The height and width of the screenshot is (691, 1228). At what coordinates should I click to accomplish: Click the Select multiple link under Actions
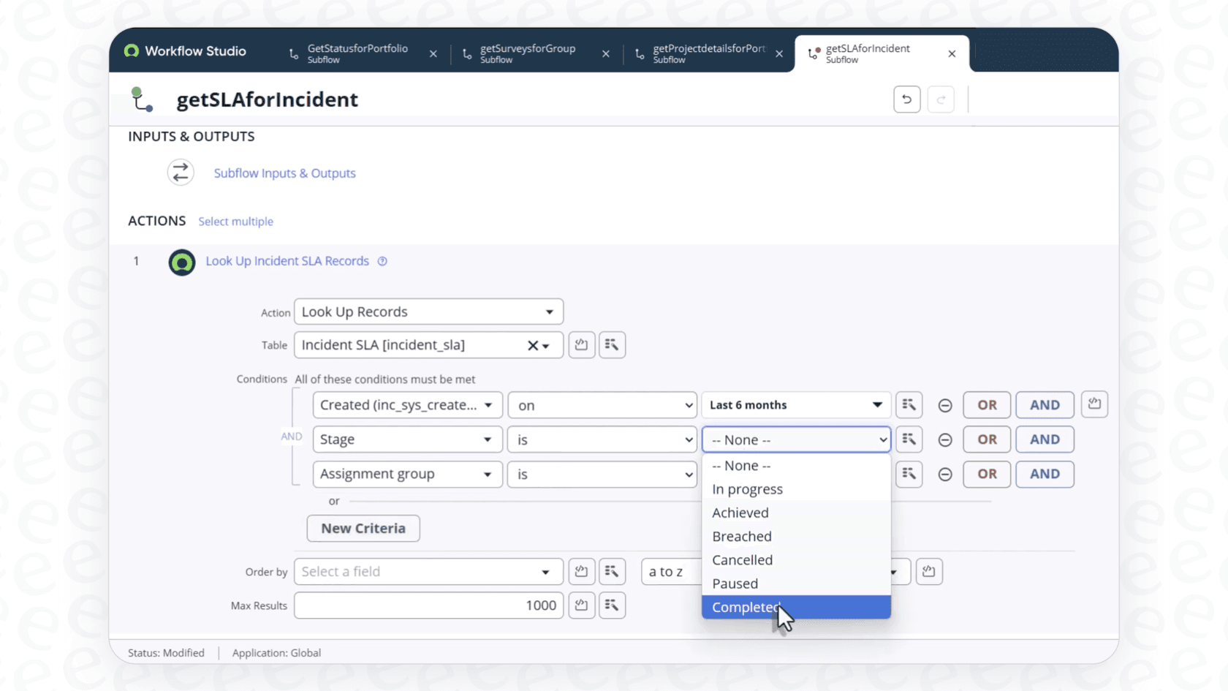click(x=235, y=221)
